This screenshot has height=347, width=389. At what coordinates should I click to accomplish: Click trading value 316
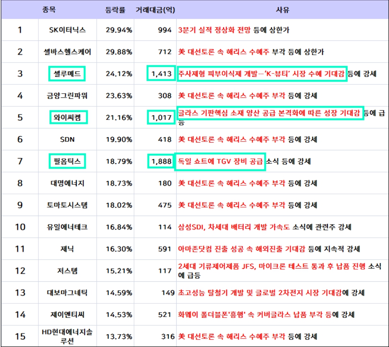pyautogui.click(x=168, y=337)
